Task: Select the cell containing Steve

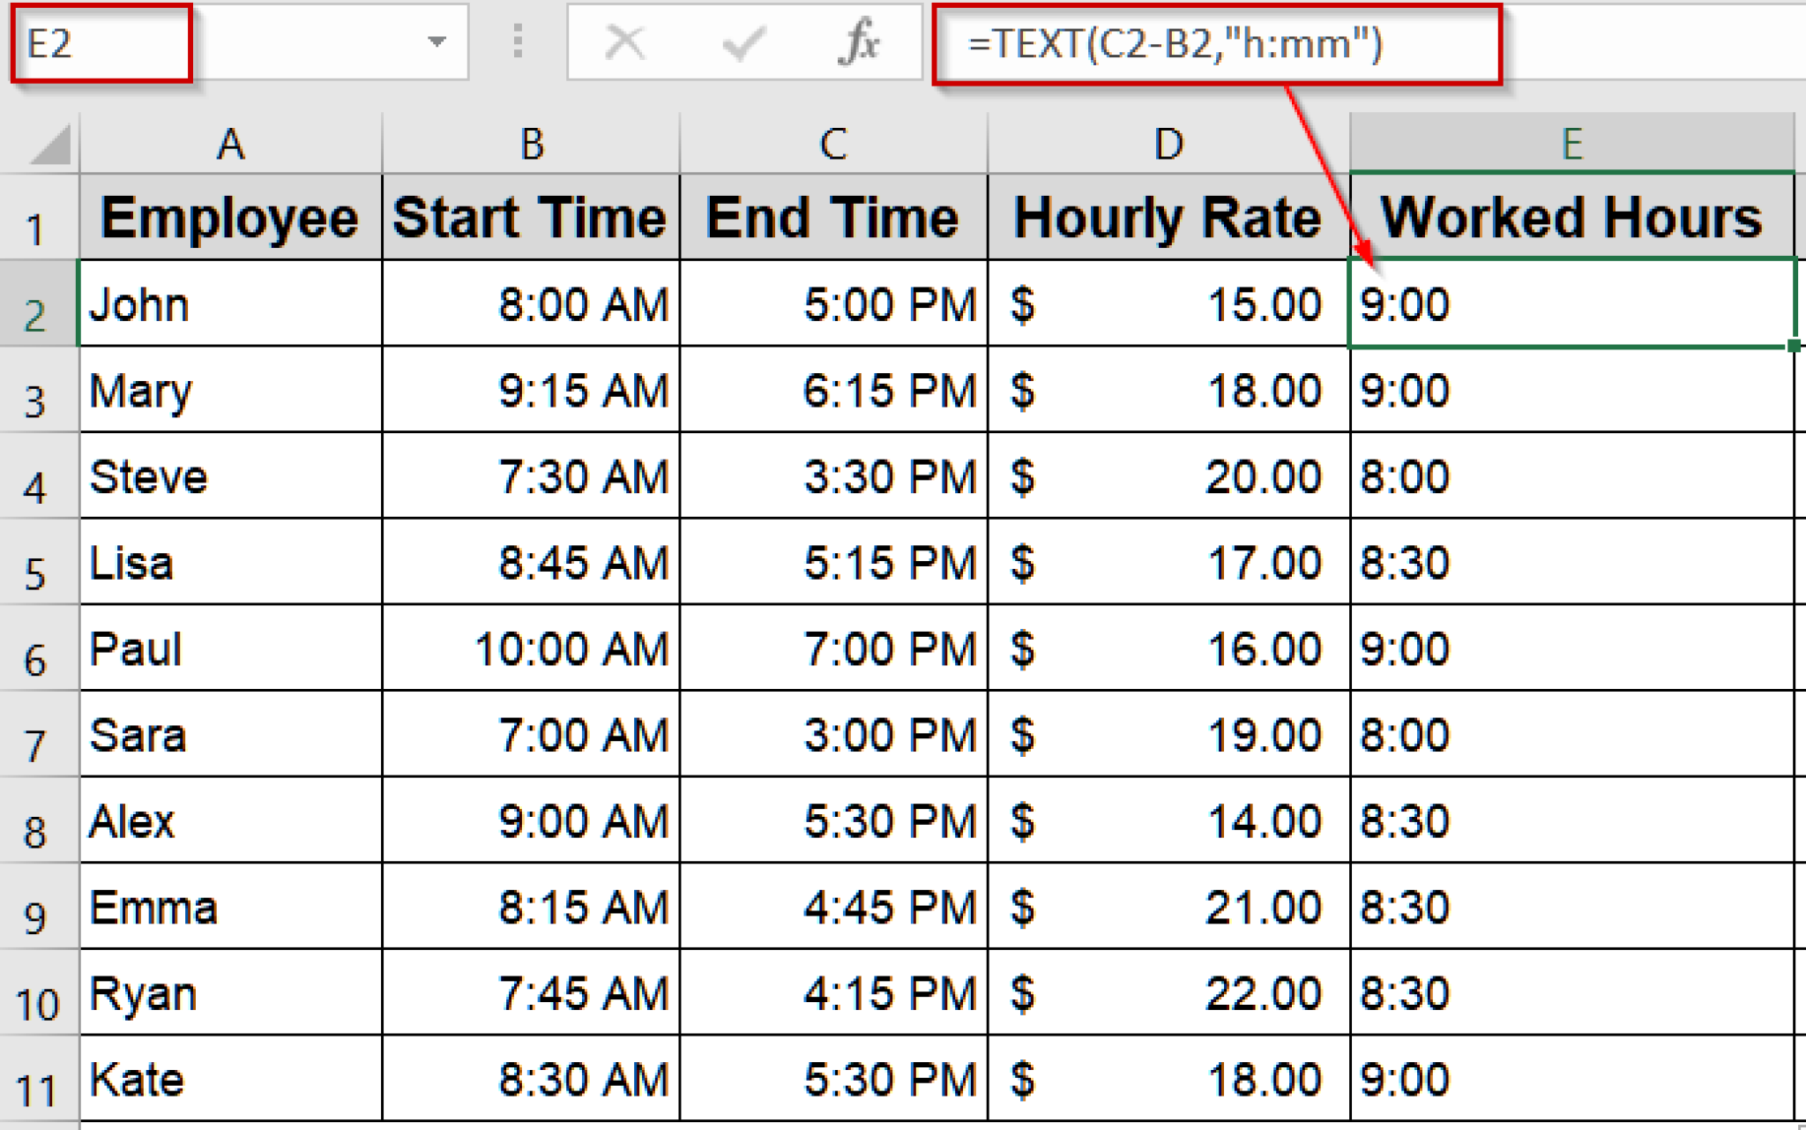Action: click(230, 475)
